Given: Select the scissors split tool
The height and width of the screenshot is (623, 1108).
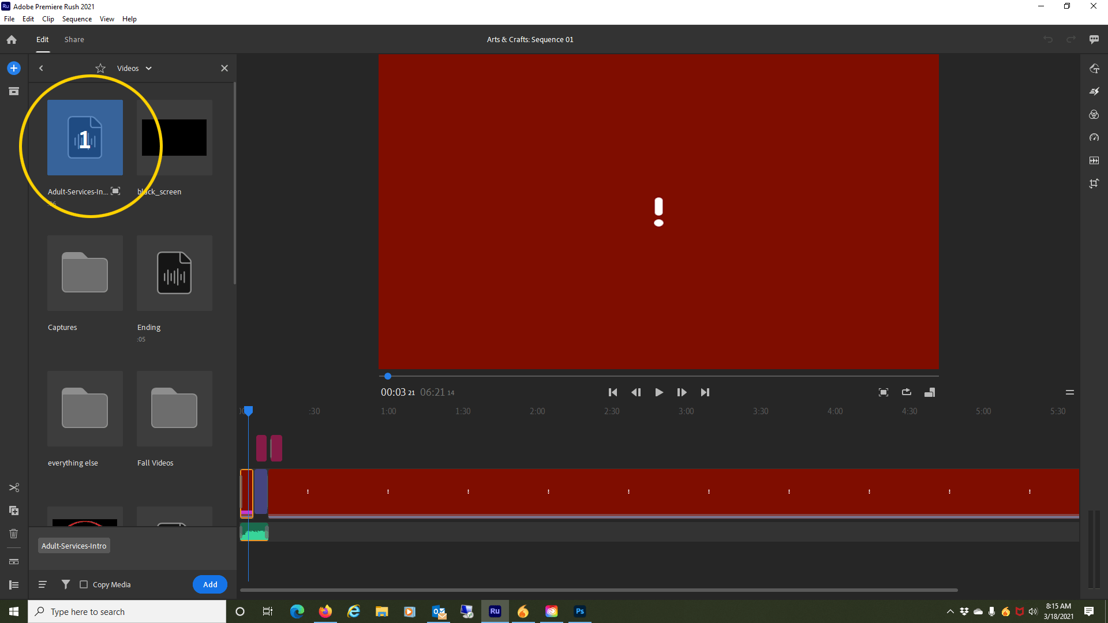Looking at the screenshot, I should (14, 487).
